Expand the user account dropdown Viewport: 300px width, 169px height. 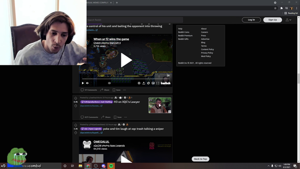(288, 20)
